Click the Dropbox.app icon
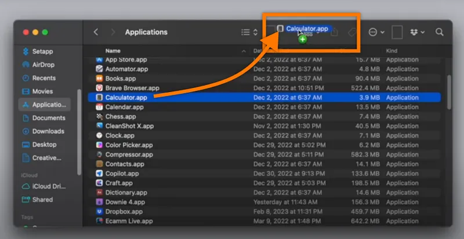 99,212
